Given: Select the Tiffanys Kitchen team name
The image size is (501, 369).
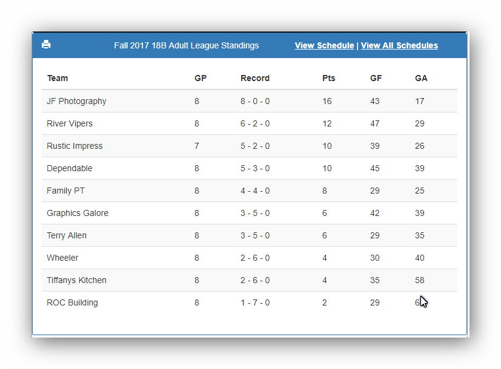Looking at the screenshot, I should (x=77, y=280).
